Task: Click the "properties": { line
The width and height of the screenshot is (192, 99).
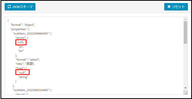Action: pyautogui.click(x=20, y=29)
